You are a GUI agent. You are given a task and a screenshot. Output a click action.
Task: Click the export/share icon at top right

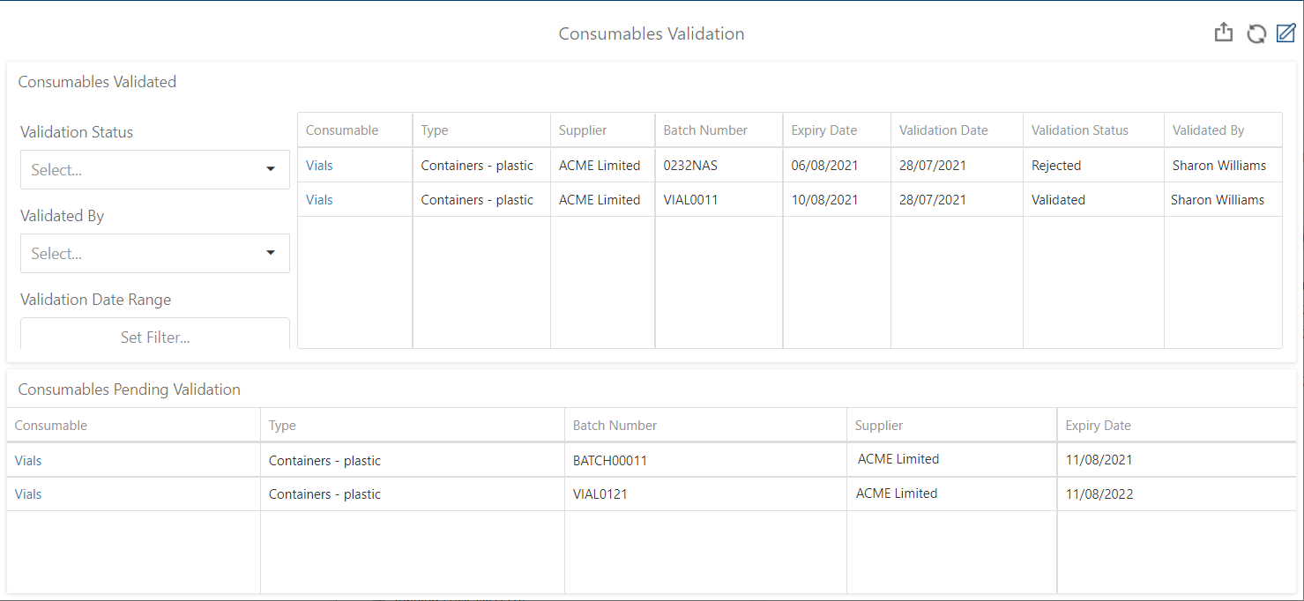tap(1223, 33)
